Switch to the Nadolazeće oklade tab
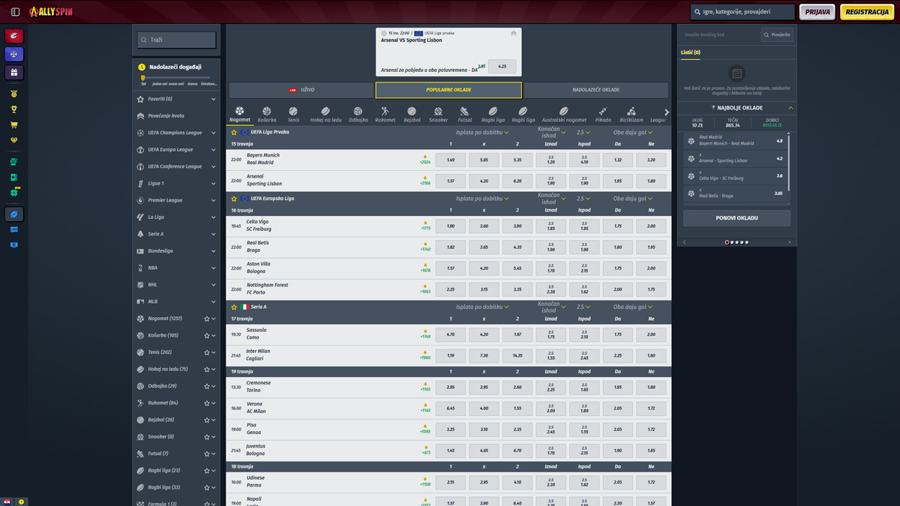The width and height of the screenshot is (900, 506). point(595,90)
